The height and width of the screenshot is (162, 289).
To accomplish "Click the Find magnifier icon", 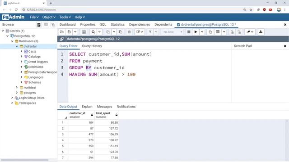I will [x=93, y=32].
